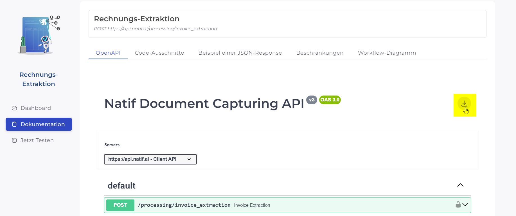
Task: Click the terminal icon beside Jetzt Testen
Action: pos(14,140)
